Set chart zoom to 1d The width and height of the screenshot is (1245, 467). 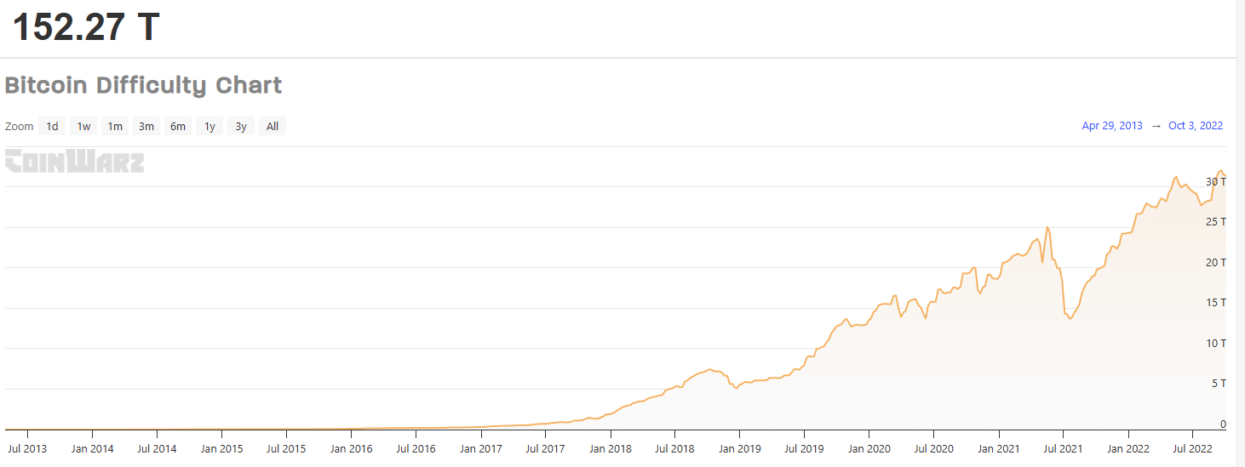pos(52,127)
